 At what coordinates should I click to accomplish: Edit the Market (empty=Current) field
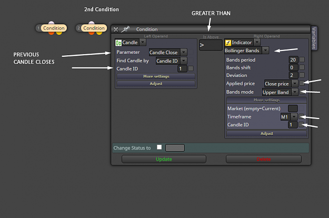click(293, 108)
